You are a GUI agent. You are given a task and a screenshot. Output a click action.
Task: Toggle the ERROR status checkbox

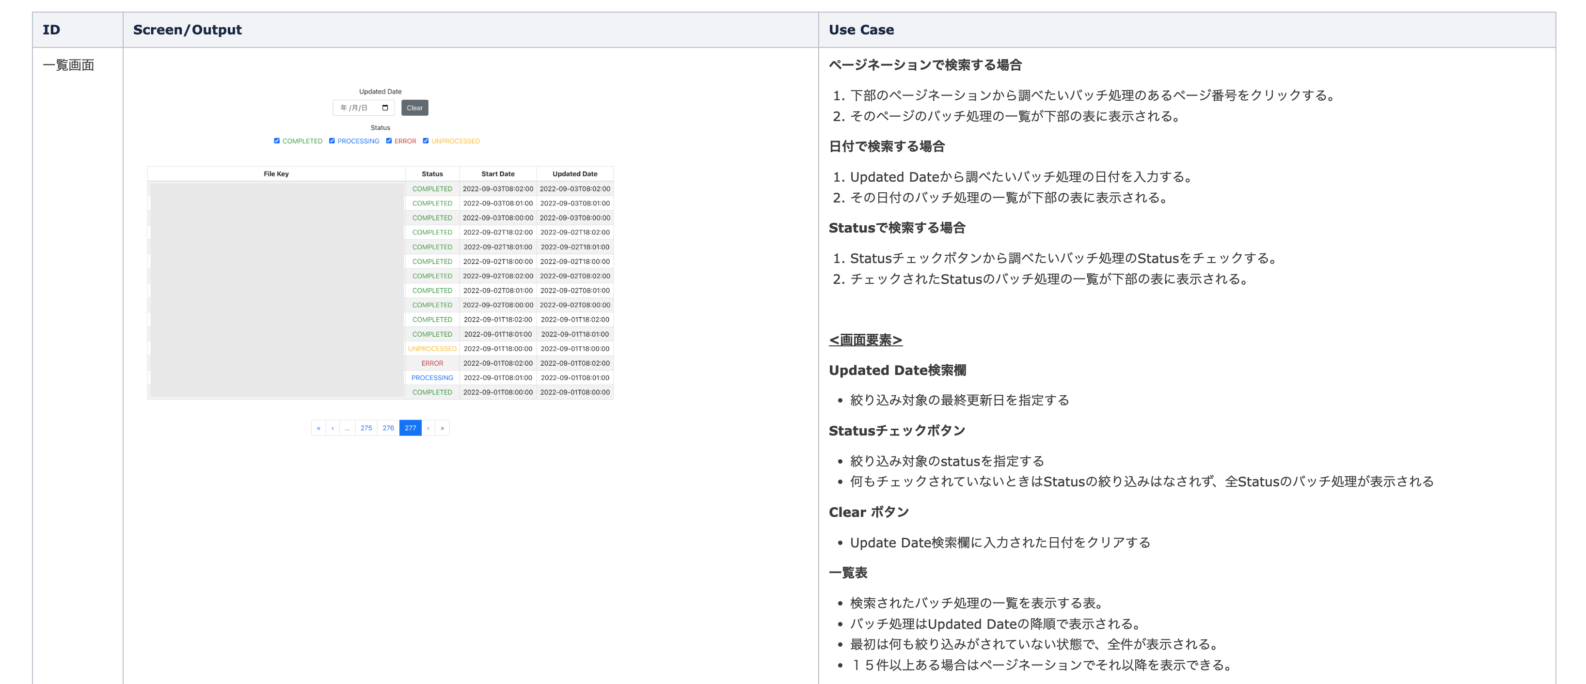pyautogui.click(x=388, y=141)
